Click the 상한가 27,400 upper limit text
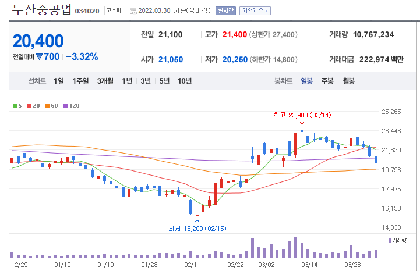Viewport: 420px width, 271px height. pos(273,34)
